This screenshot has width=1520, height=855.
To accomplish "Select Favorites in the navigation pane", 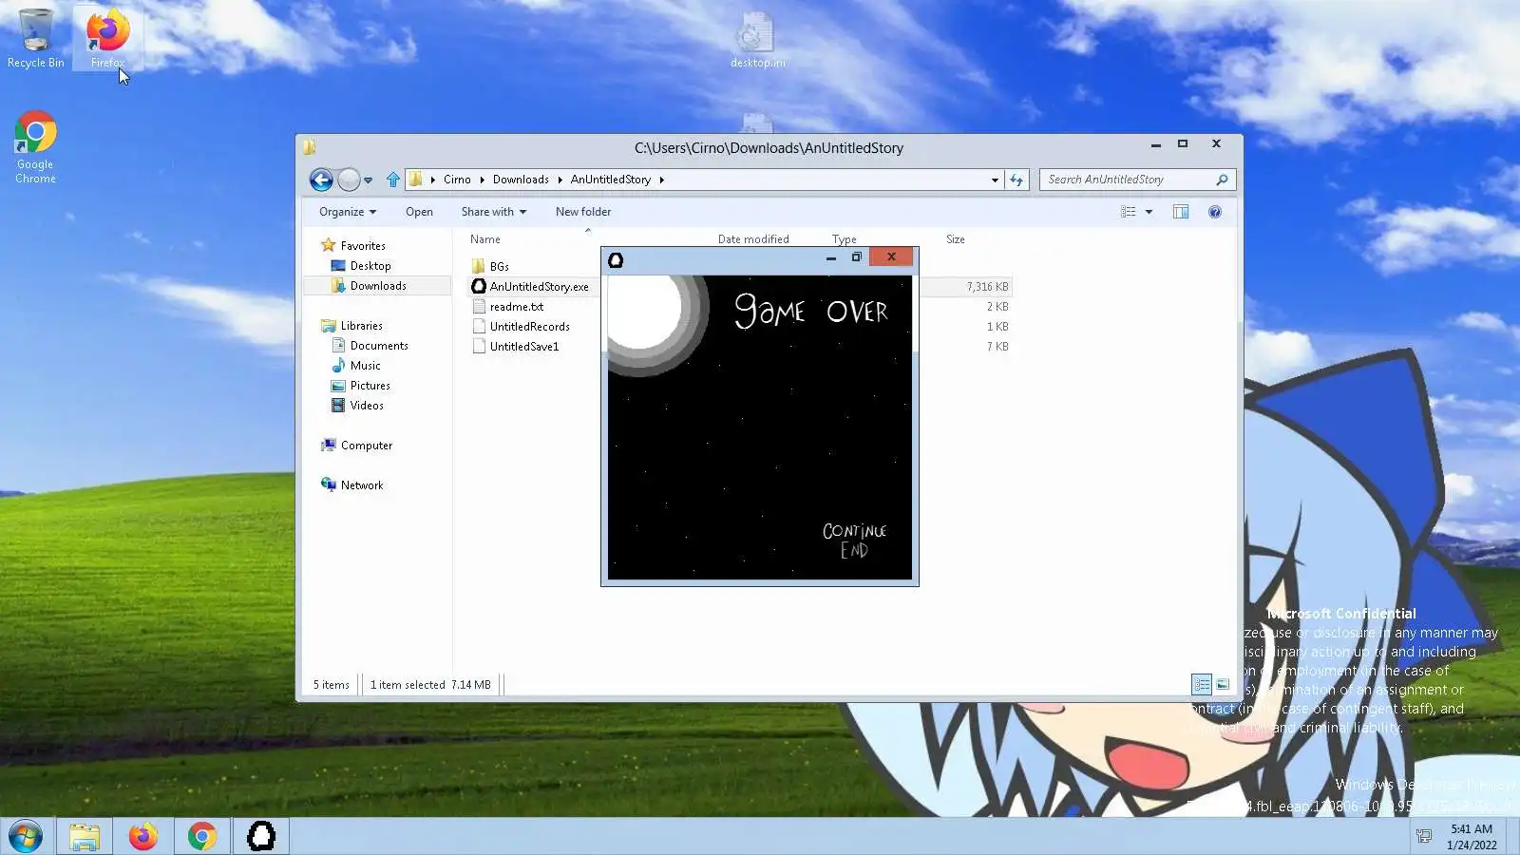I will pyautogui.click(x=363, y=246).
